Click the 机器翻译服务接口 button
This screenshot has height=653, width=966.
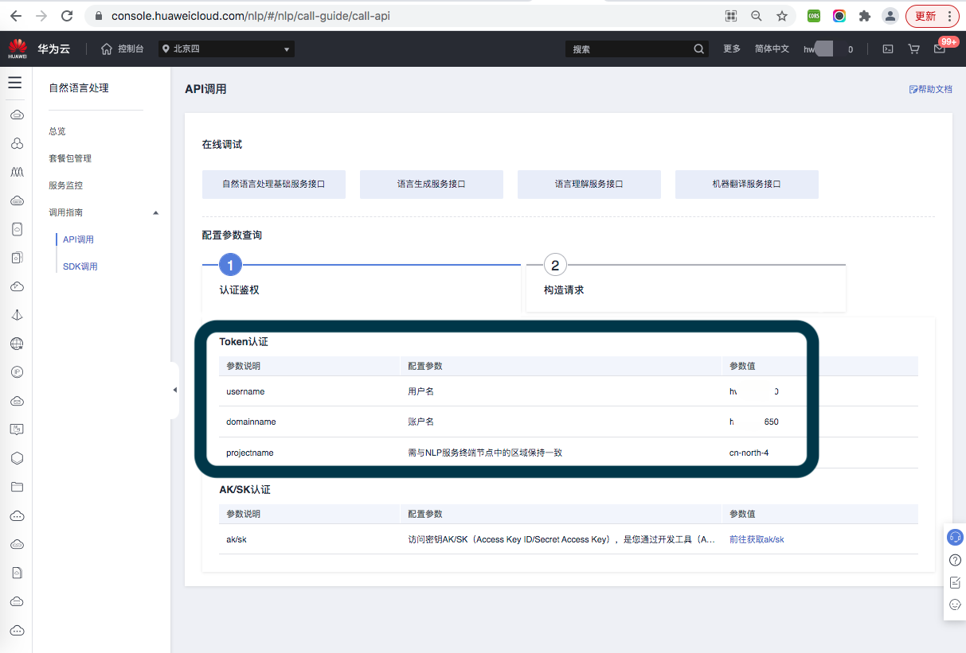click(746, 184)
